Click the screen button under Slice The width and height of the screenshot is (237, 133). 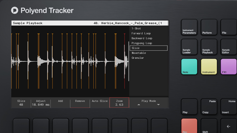coord(21,126)
